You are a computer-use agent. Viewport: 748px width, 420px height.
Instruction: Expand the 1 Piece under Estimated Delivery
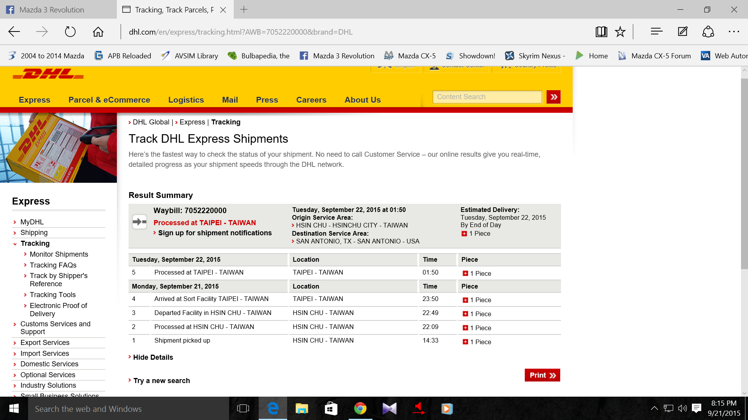pyautogui.click(x=464, y=234)
